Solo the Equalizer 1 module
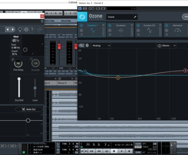Screen dimensions: 188x155 click(81, 30)
